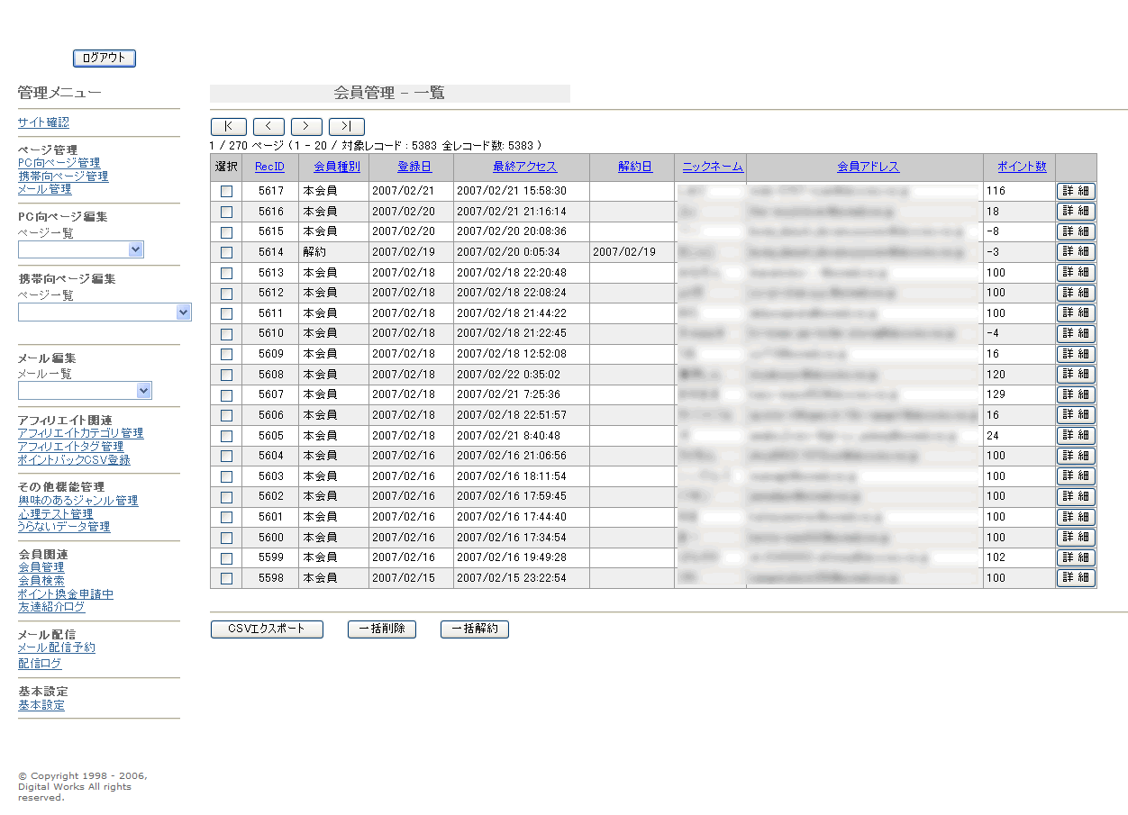Click point value -8 for RecID 5615

[x=1019, y=231]
